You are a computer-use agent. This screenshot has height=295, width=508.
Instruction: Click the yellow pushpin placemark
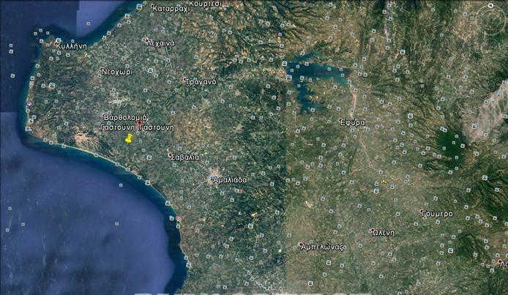(x=128, y=138)
